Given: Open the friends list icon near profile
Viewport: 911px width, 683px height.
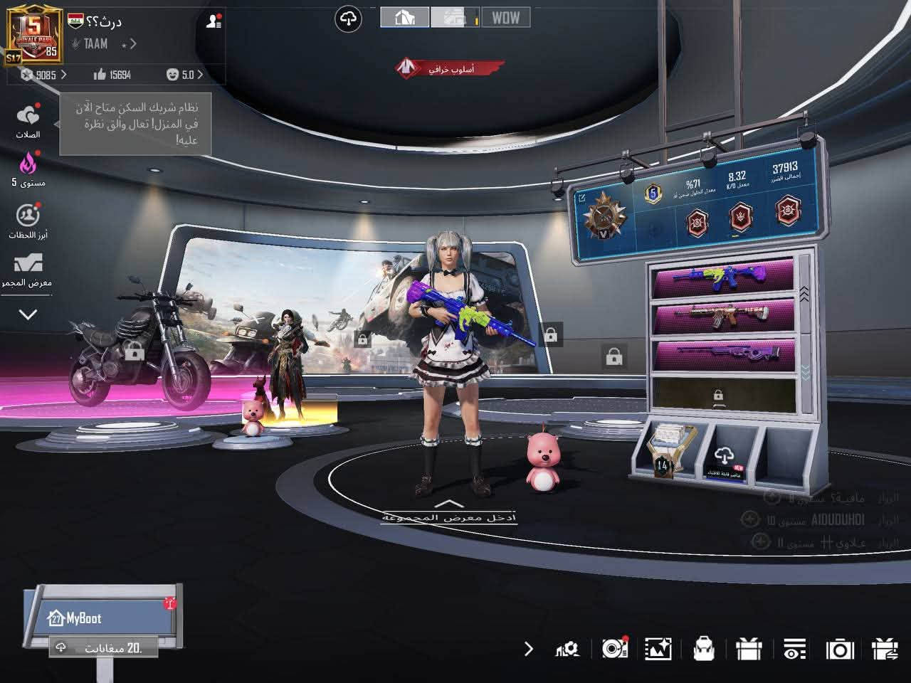Looking at the screenshot, I should point(213,21).
